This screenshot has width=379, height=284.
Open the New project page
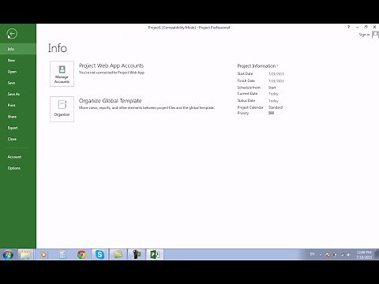pyautogui.click(x=18, y=60)
